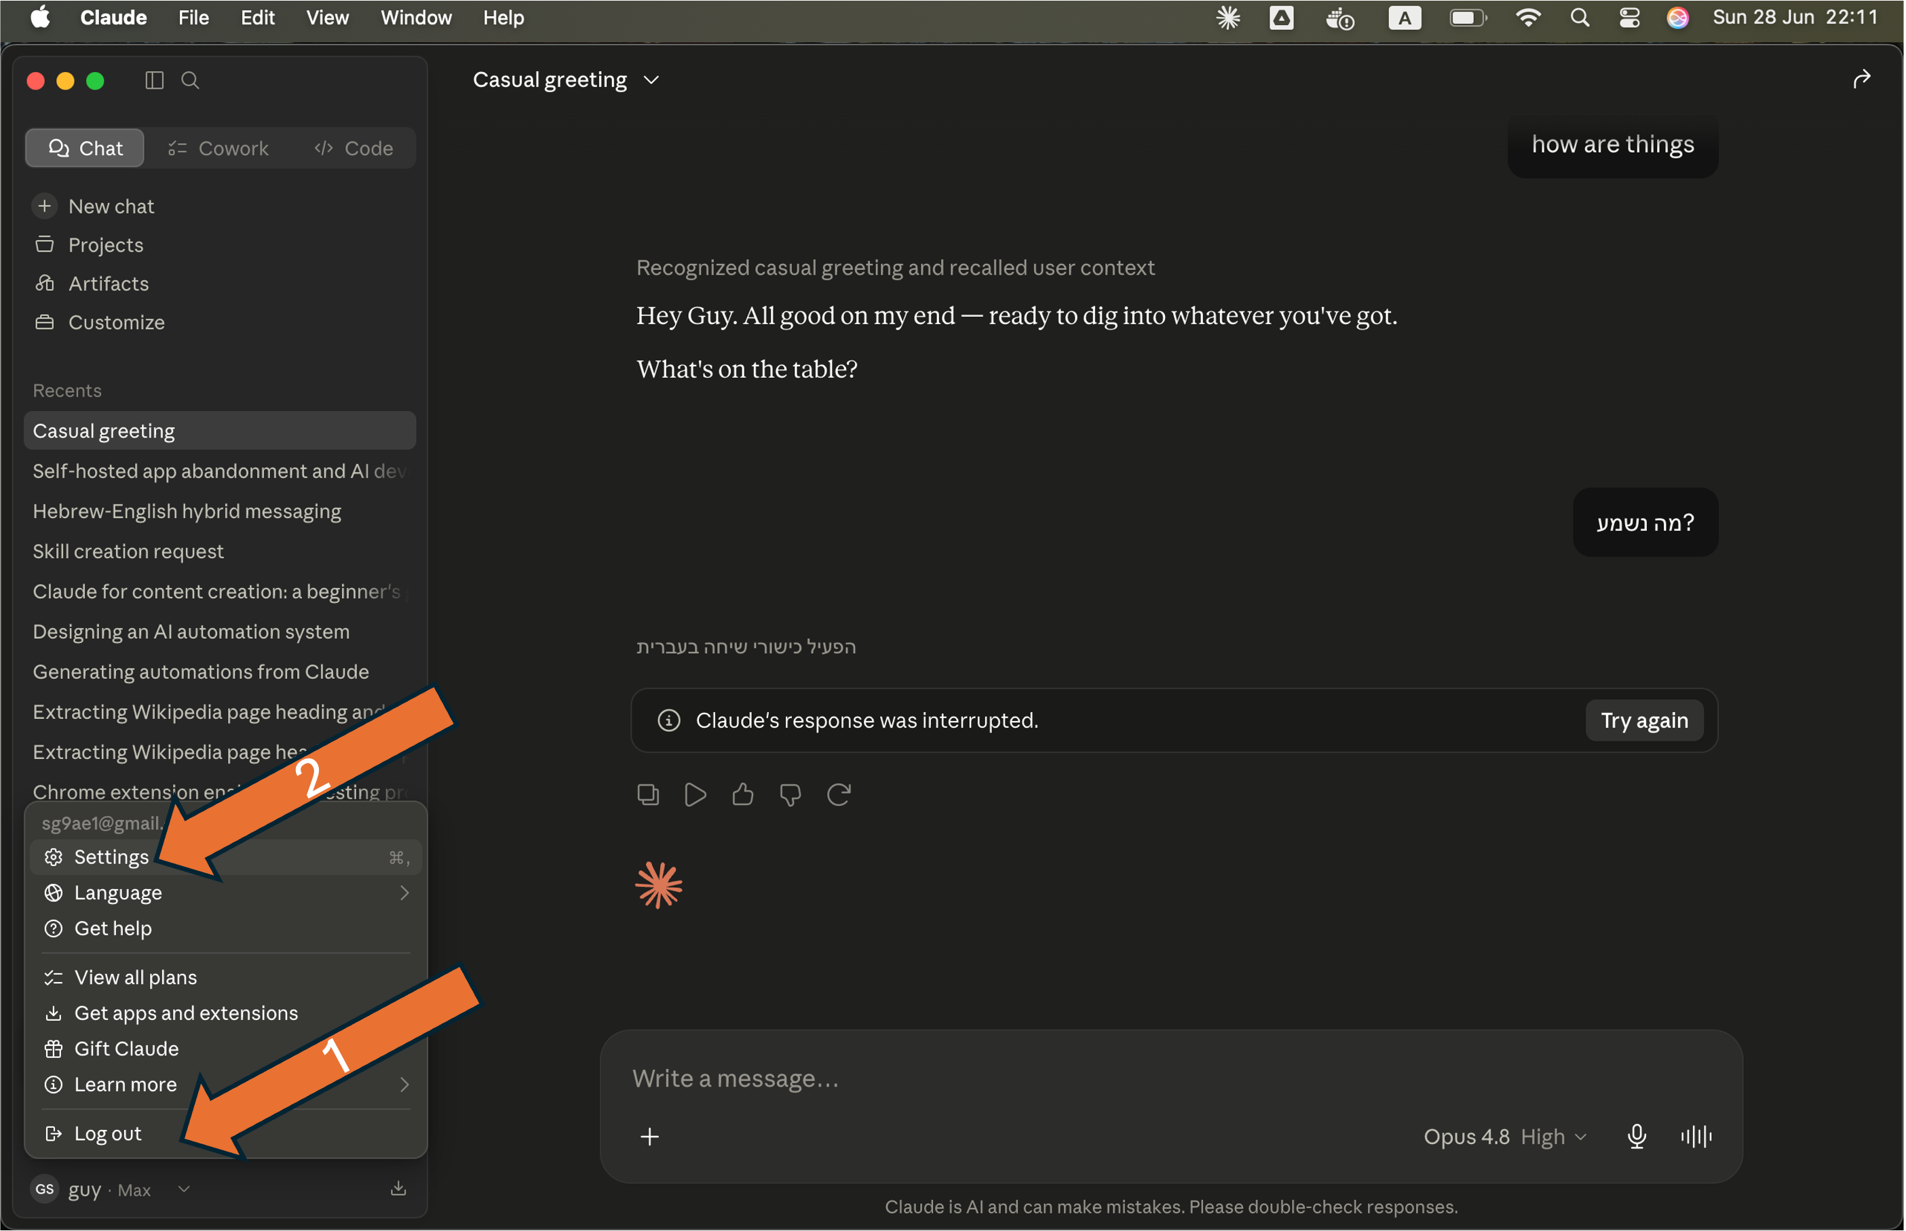
Task: Open the Apple menu
Action: [x=40, y=18]
